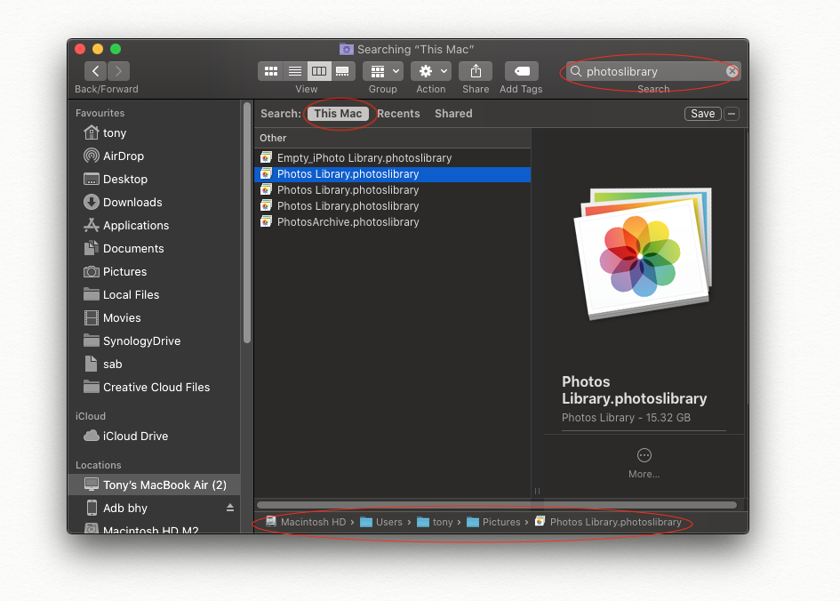Viewport: 840px width, 601px height.
Task: Select Empty_iPhoto Library.photoslibrary file
Action: pyautogui.click(x=393, y=158)
